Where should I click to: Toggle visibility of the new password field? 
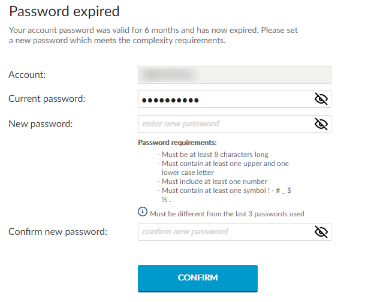321,124
